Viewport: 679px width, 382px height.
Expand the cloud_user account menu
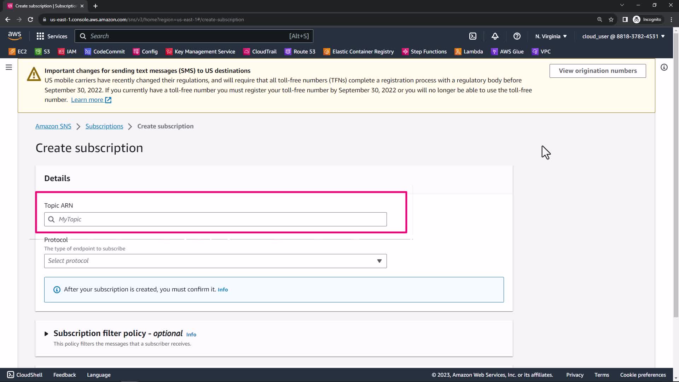(623, 36)
